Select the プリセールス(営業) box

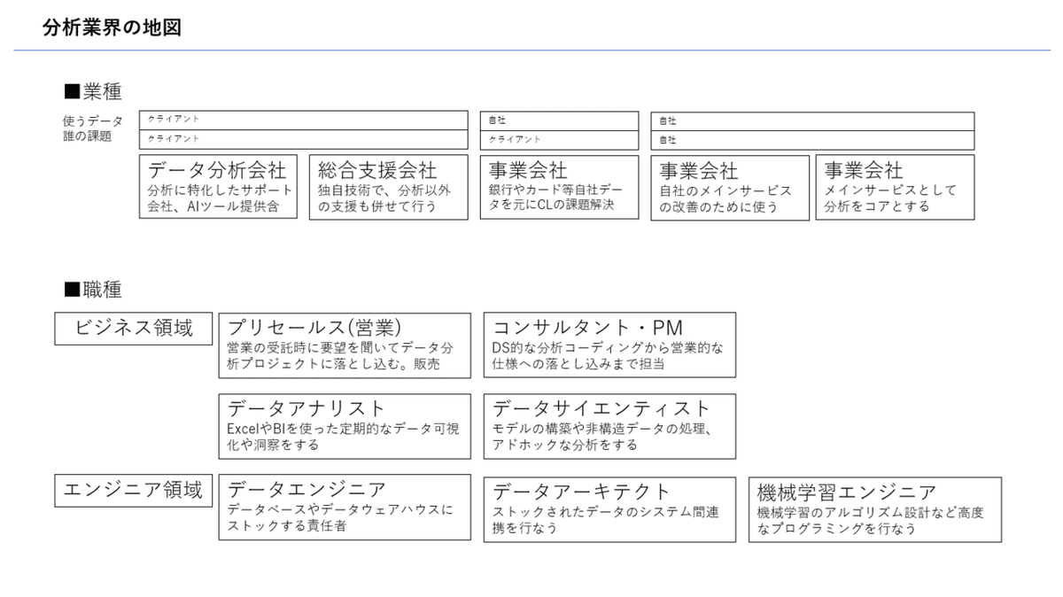tap(344, 345)
